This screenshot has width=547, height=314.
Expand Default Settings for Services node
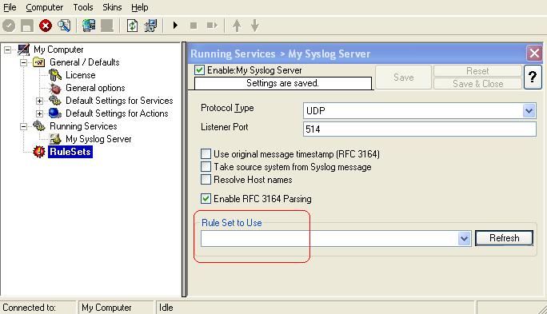39,101
